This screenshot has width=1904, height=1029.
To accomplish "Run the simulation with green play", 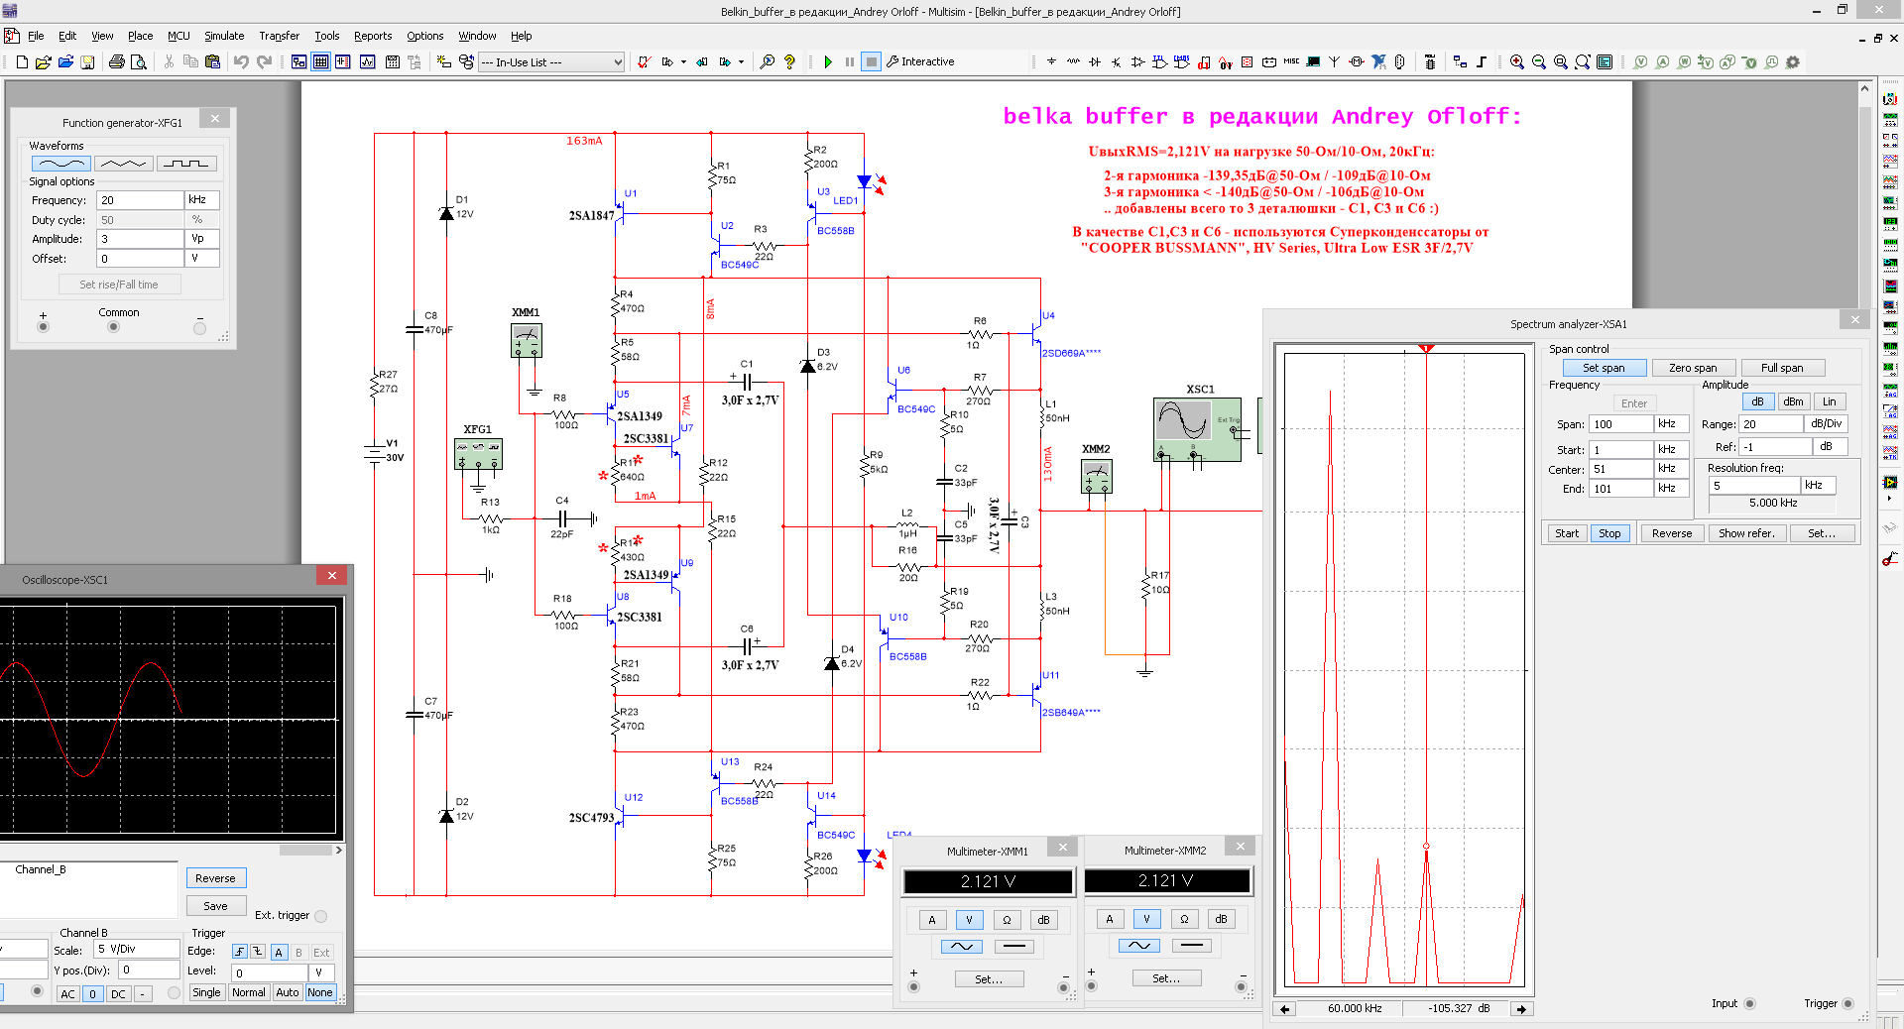I will click(828, 61).
